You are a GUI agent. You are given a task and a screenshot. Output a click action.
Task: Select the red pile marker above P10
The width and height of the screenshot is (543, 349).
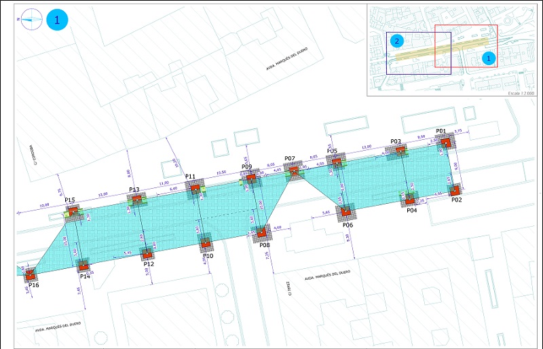[x=206, y=243]
